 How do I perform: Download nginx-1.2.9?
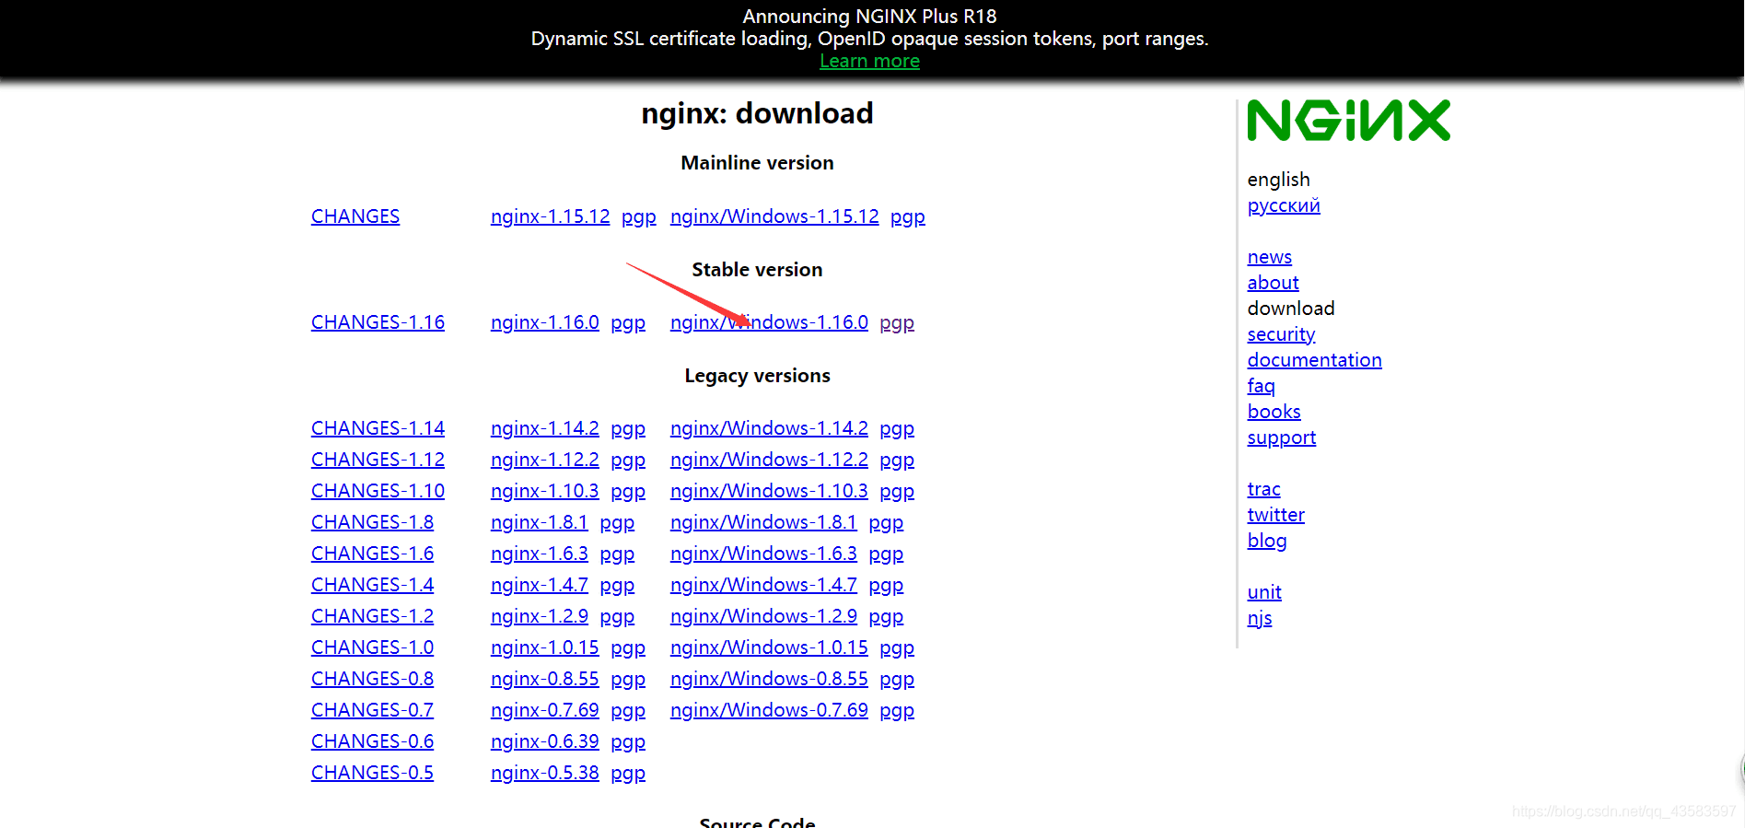click(539, 616)
